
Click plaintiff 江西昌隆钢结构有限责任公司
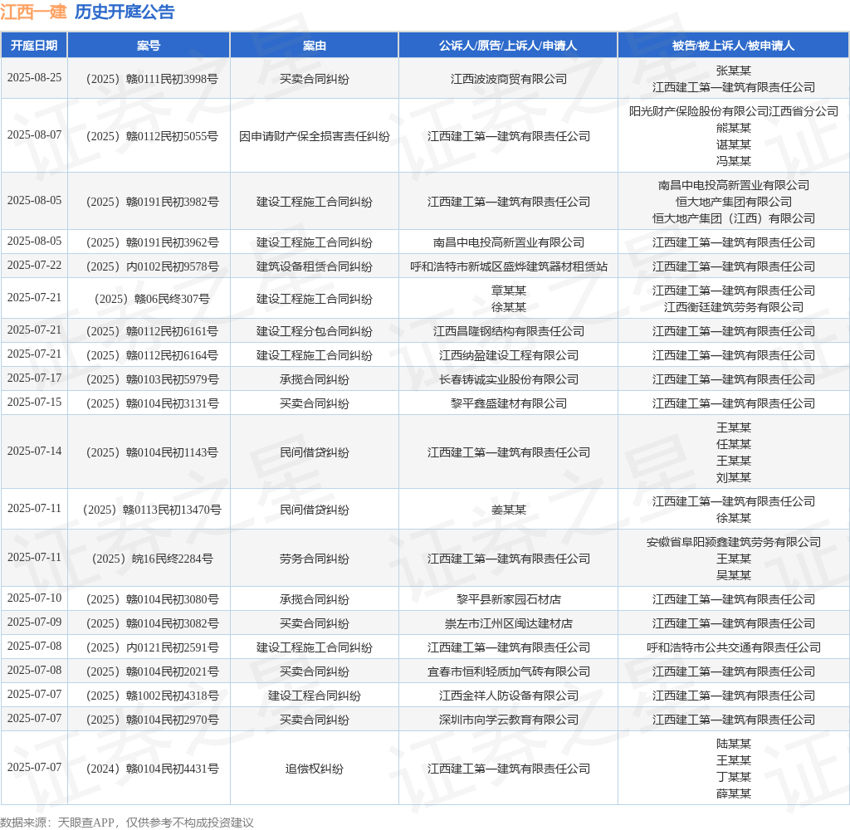pos(509,331)
